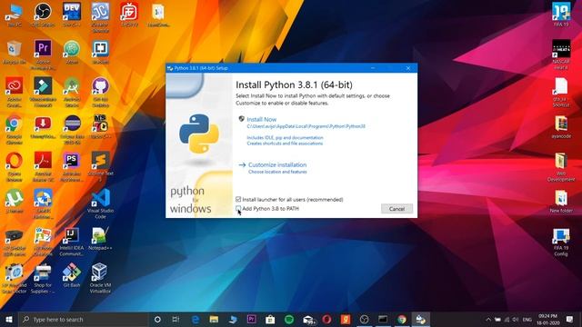Open Android Studio desktop shortcut
Screen dimensions: 582x327
(72, 92)
